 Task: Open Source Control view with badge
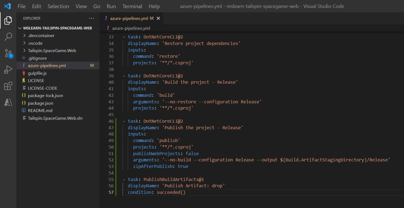(x=8, y=53)
